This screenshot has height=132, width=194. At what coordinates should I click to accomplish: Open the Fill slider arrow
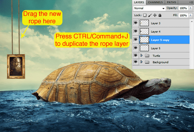[190, 15]
